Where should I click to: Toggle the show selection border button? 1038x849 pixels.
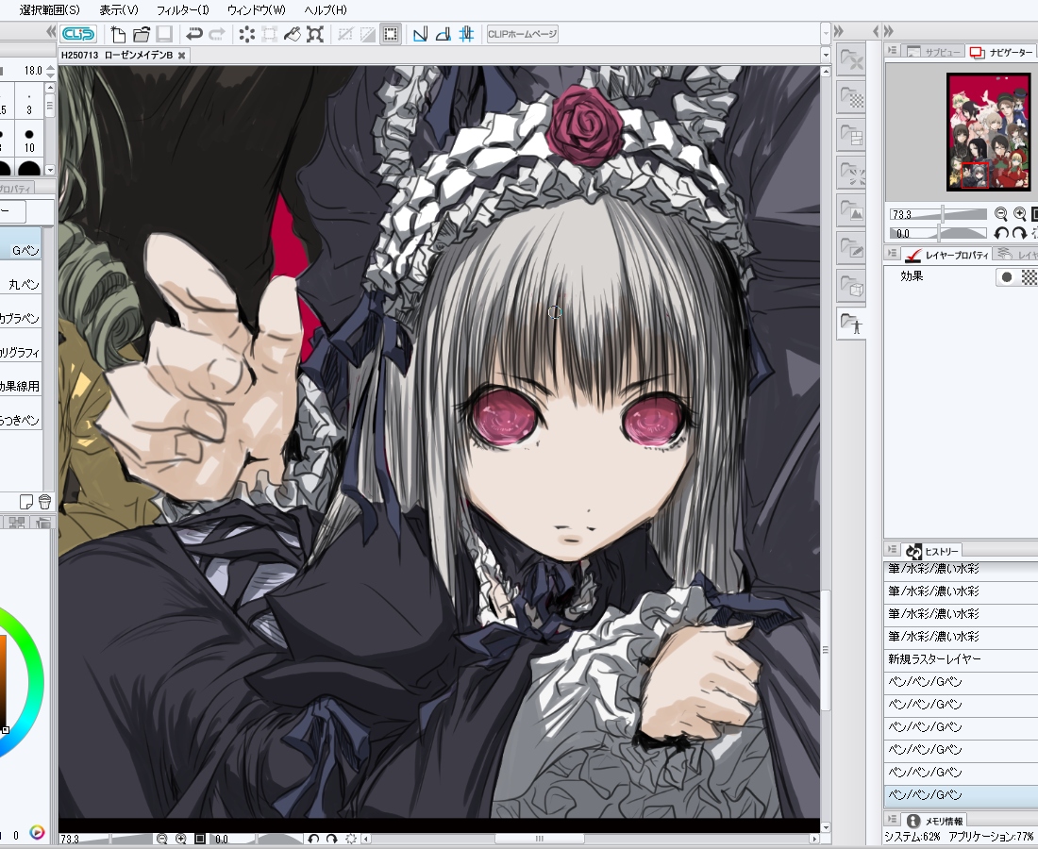(x=391, y=34)
